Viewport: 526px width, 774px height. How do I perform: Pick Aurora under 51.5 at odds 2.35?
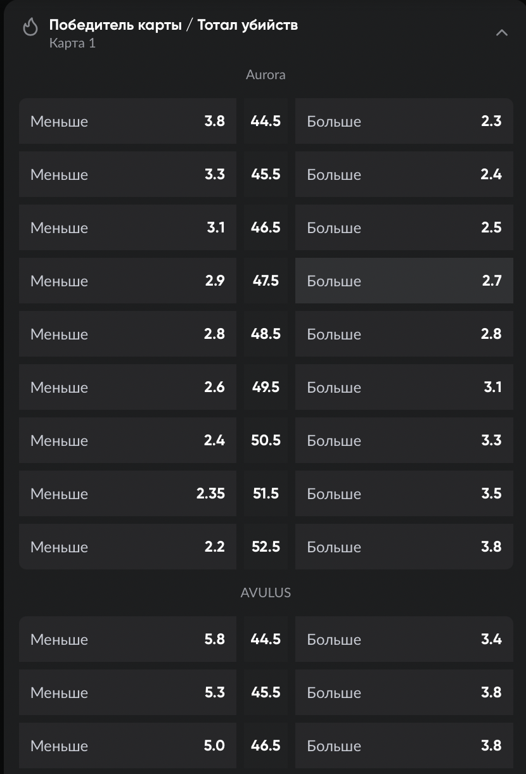click(x=127, y=493)
